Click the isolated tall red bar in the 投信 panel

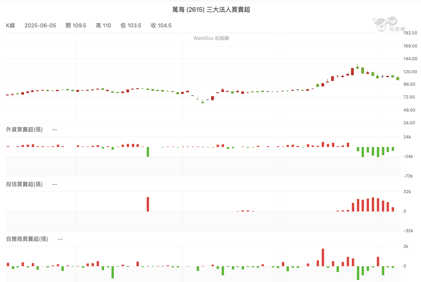pos(148,204)
